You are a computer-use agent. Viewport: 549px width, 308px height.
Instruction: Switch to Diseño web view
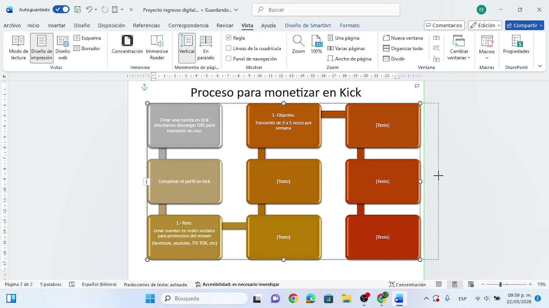coord(63,48)
